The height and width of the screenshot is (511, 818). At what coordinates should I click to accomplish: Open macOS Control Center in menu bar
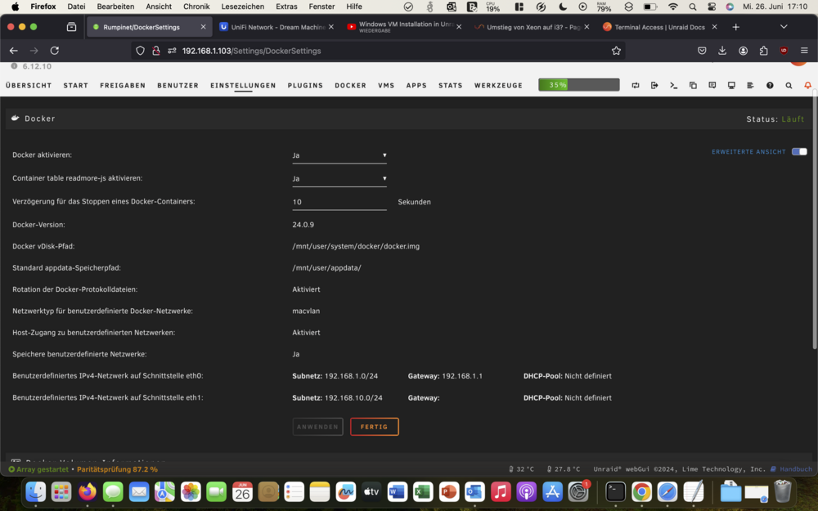click(x=712, y=7)
